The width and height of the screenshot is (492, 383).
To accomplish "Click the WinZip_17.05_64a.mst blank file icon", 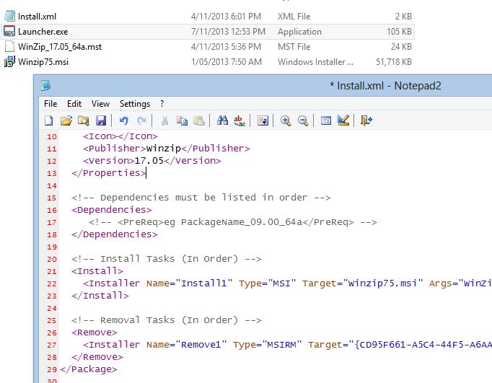I will coord(9,46).
